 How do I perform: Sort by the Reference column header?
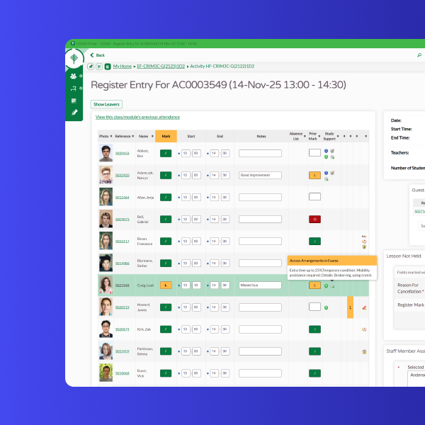coord(124,135)
